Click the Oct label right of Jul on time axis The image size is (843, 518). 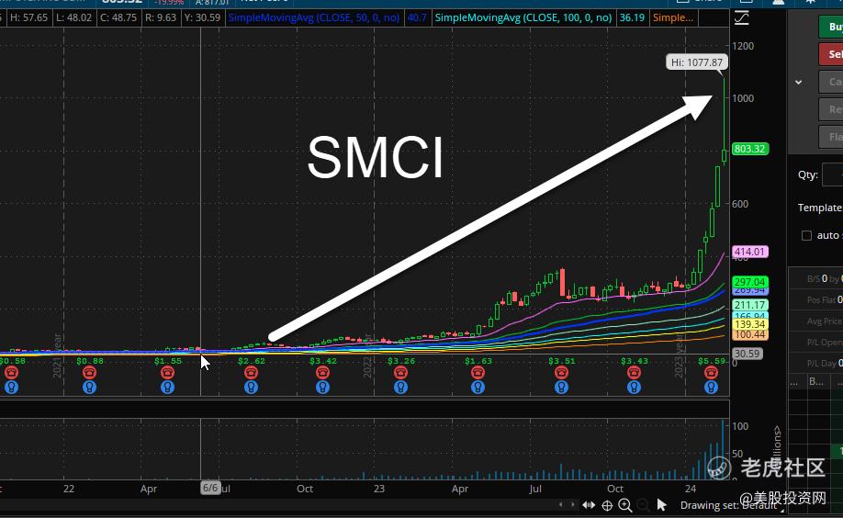[615, 489]
